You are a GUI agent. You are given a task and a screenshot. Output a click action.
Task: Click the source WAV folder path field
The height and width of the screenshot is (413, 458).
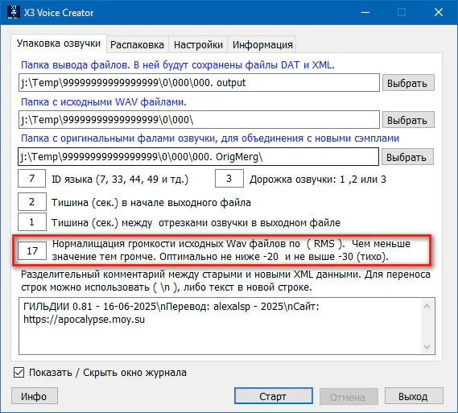tap(199, 119)
